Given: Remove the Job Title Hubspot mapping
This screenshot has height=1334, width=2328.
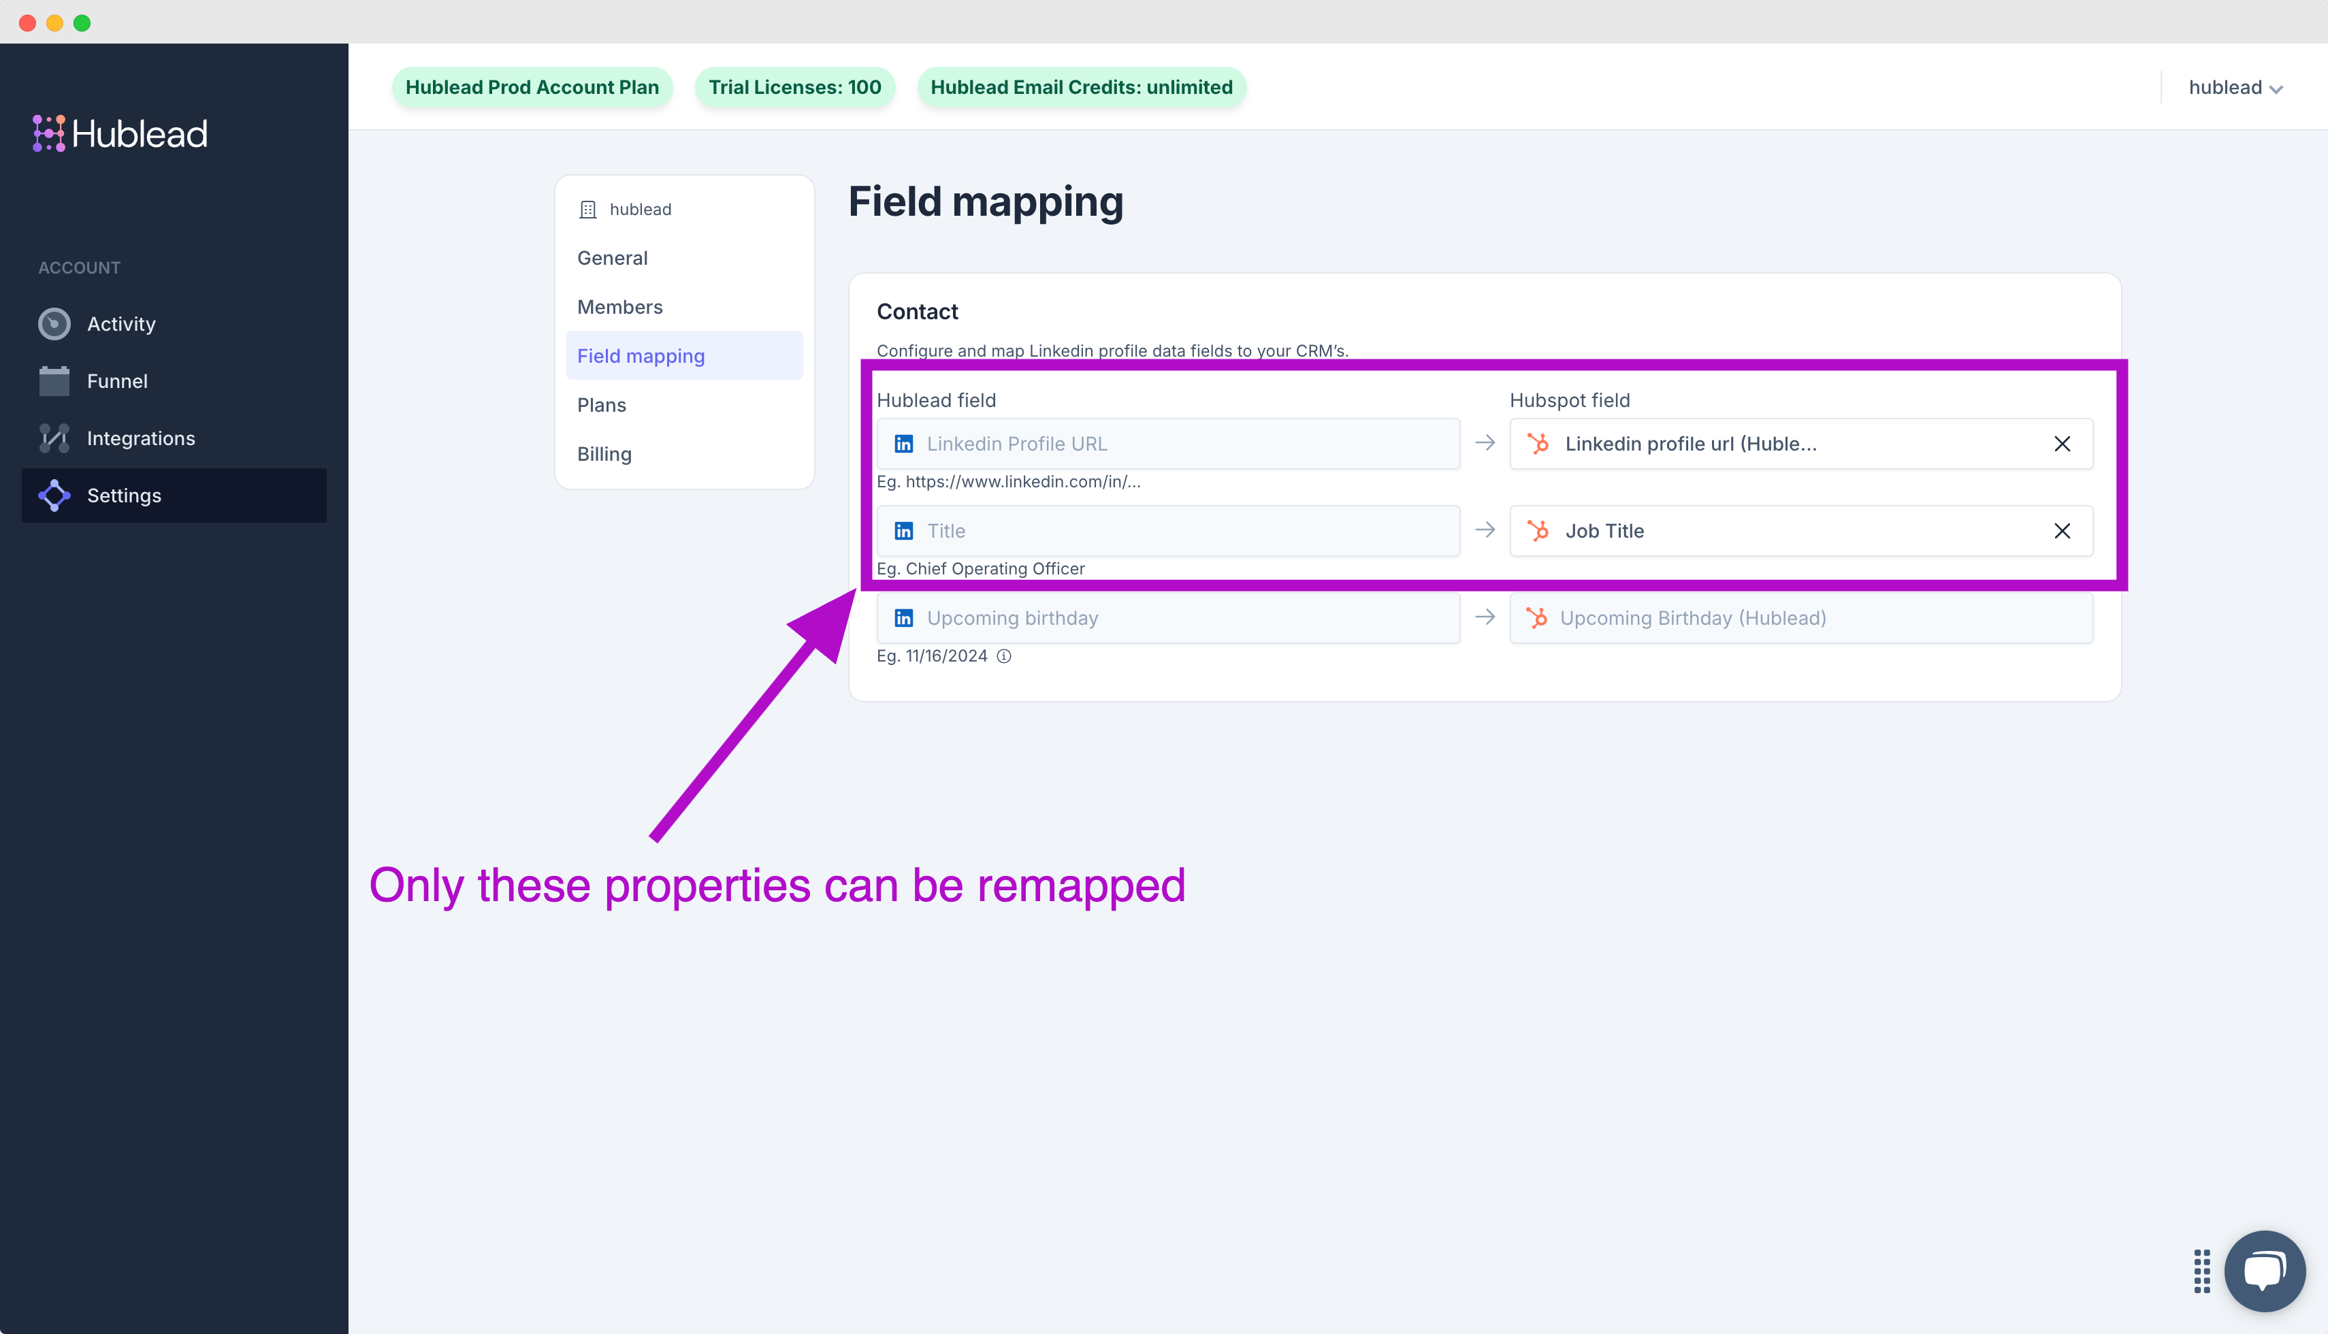Looking at the screenshot, I should coord(2061,532).
